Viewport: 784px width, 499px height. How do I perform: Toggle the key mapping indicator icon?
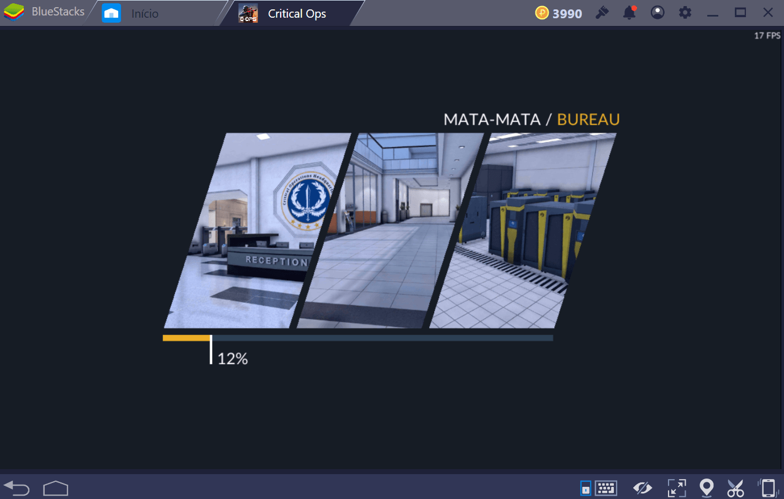click(586, 489)
